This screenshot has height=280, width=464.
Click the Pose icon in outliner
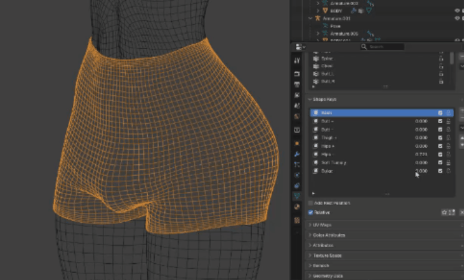tap(325, 26)
